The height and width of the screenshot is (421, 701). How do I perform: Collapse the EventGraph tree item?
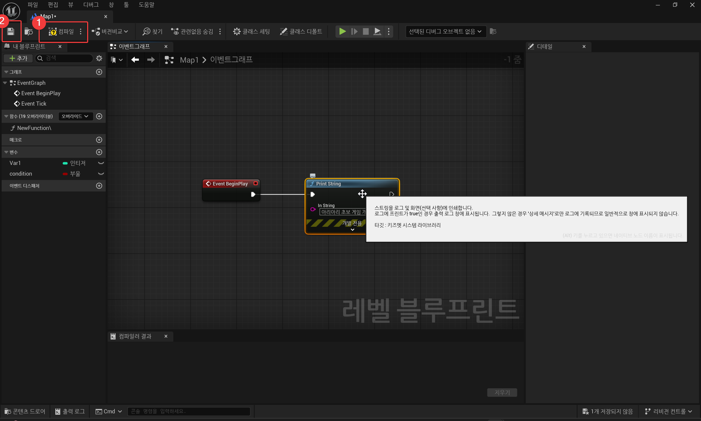click(x=5, y=83)
